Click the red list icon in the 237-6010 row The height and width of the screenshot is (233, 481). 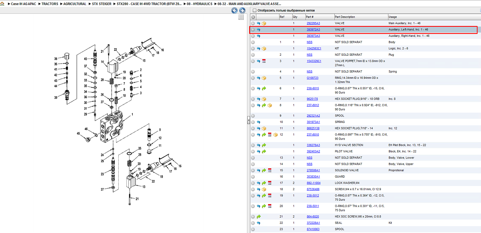(x=270, y=135)
